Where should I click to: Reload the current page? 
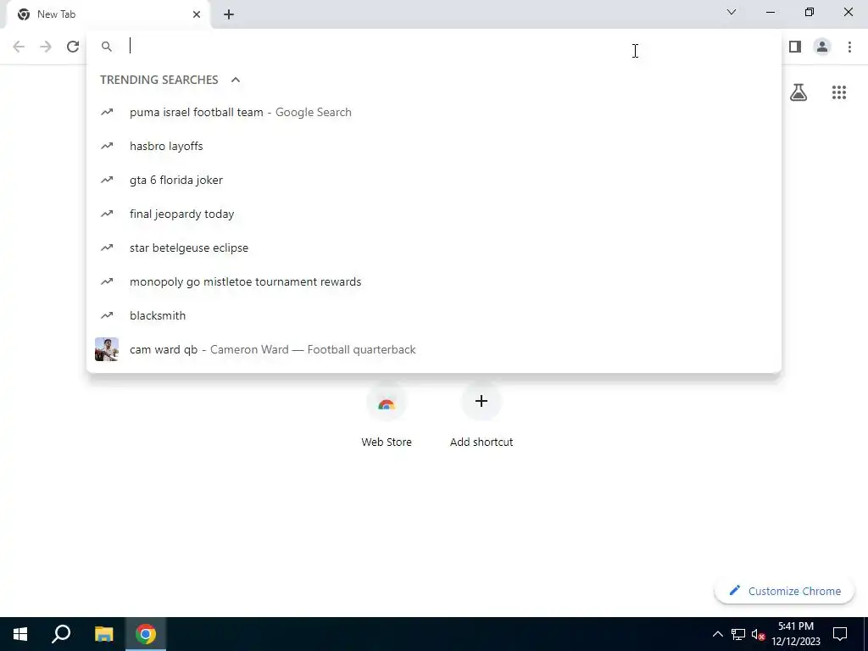tap(73, 47)
